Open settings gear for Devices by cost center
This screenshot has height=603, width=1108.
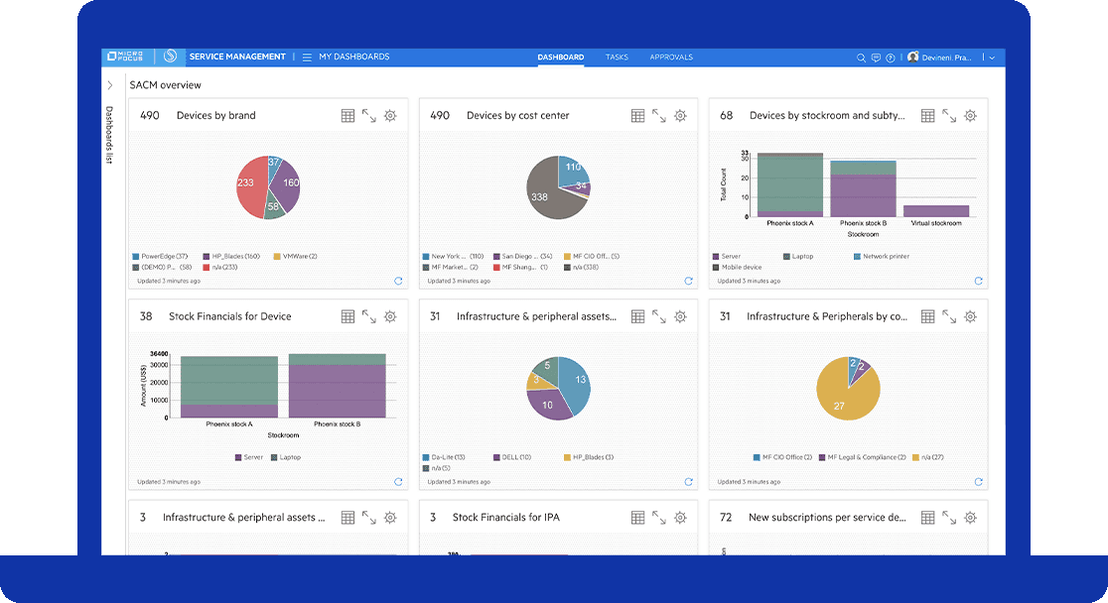coord(680,116)
